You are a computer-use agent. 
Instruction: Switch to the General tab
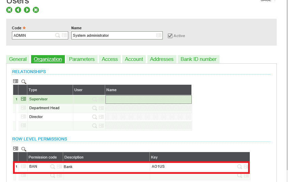tap(18, 59)
